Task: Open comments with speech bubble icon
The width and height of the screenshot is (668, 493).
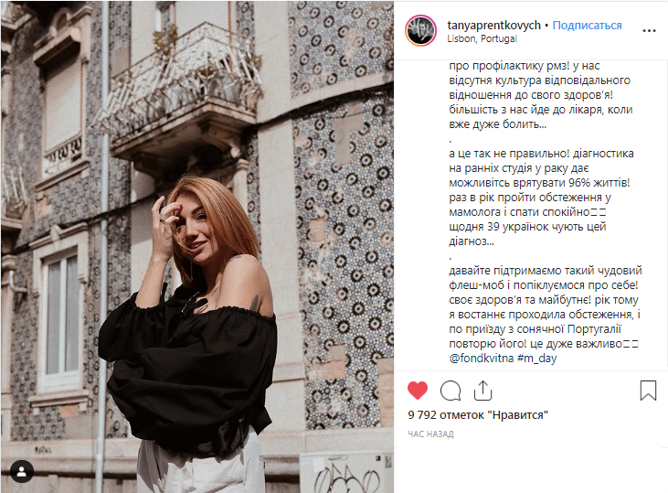Action: pos(451,391)
